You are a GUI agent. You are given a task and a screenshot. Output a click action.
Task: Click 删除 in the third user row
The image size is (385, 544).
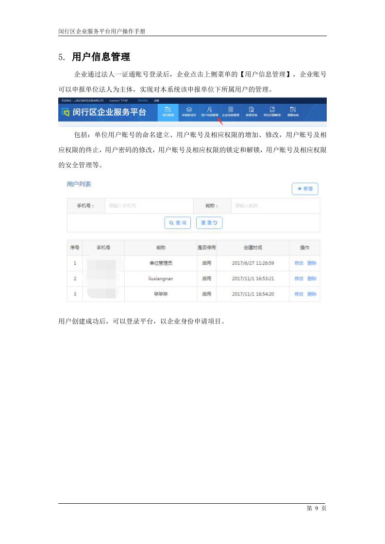pos(312,294)
